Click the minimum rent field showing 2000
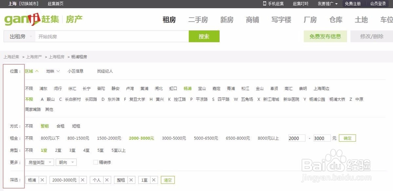 tap(297, 138)
